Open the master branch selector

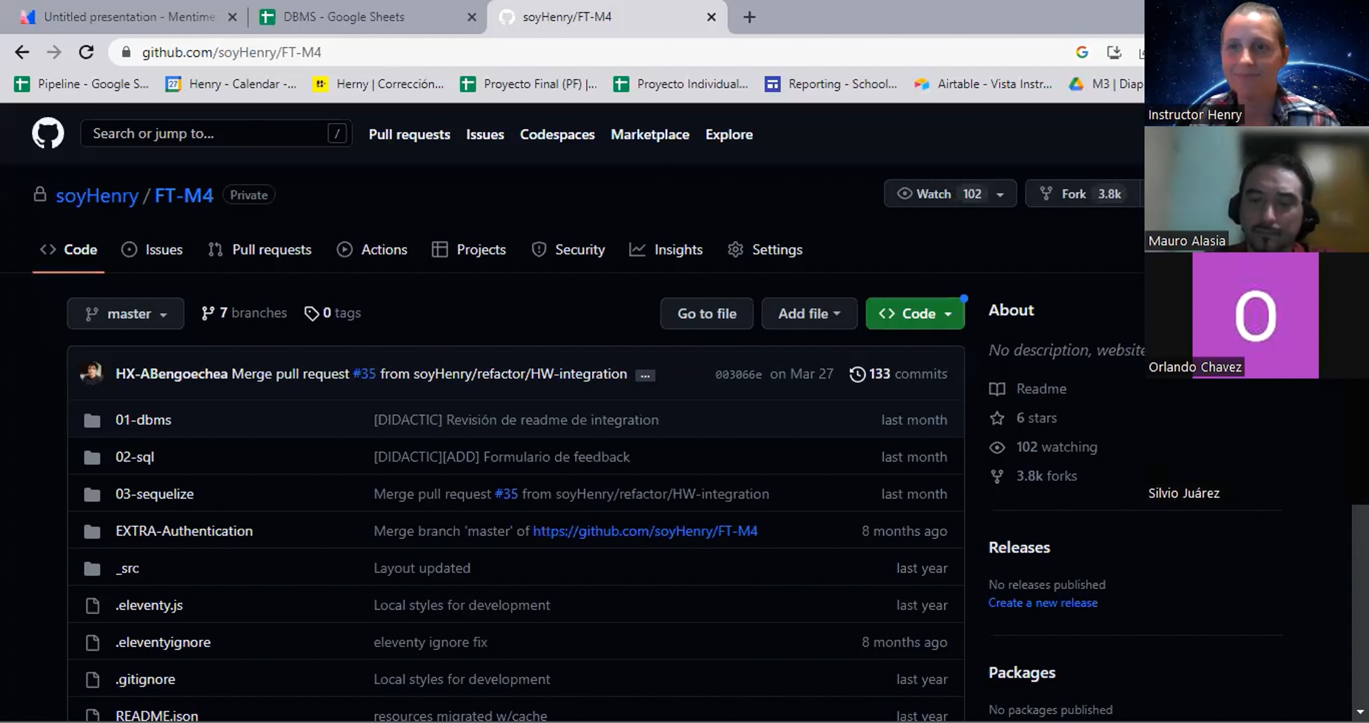(125, 314)
